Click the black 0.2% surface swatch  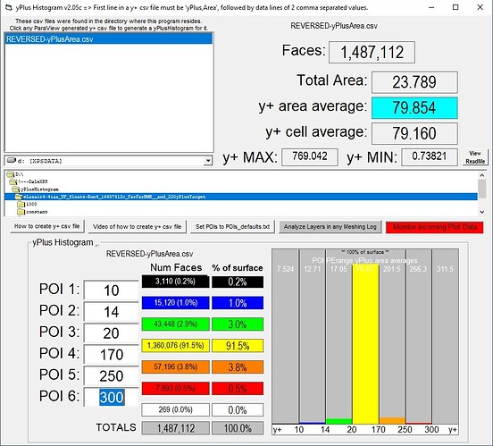tap(238, 282)
